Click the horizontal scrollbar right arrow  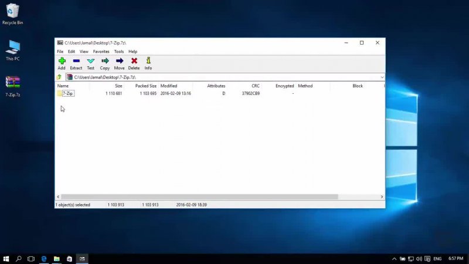click(x=382, y=197)
